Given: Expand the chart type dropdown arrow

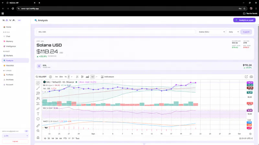Looking at the screenshot, I should pyautogui.click(x=96, y=77).
